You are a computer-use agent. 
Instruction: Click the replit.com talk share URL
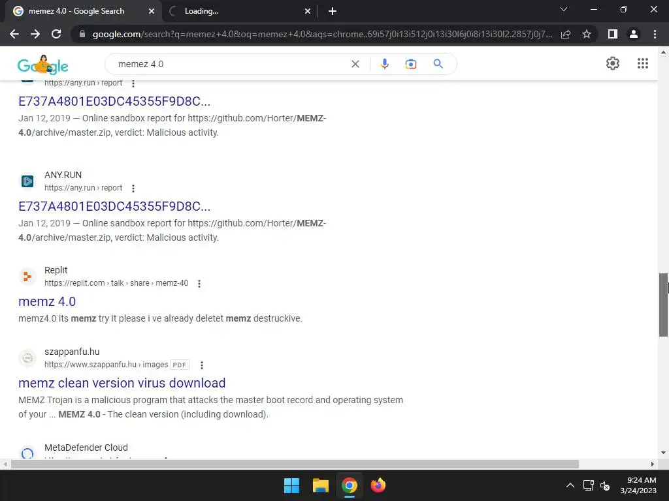point(116,283)
